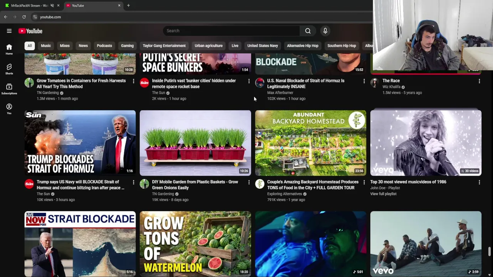Select the United States Navy chip
Image resolution: width=493 pixels, height=277 pixels.
coord(262,46)
